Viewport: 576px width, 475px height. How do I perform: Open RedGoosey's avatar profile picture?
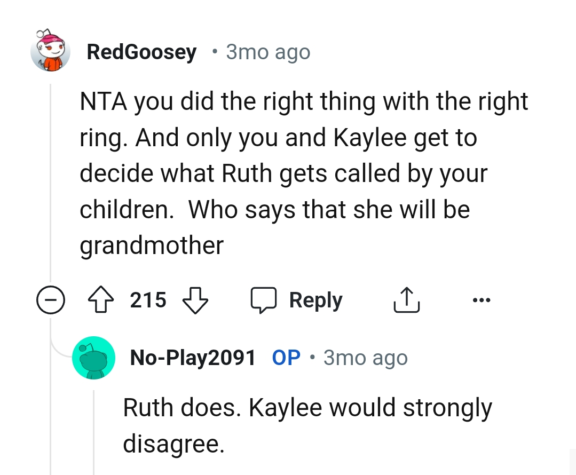51,50
